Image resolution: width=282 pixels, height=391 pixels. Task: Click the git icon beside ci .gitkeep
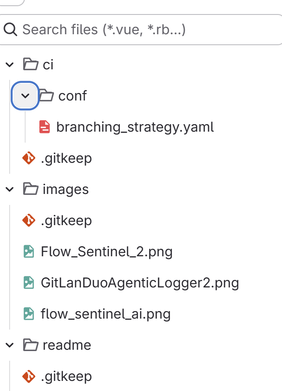point(28,158)
